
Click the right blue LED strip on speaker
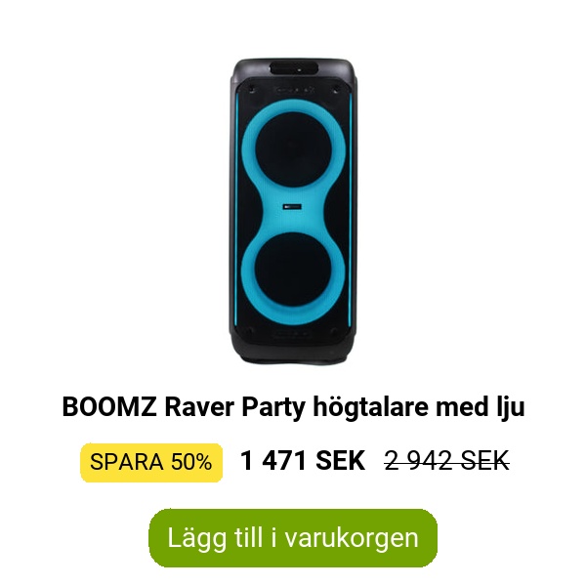(351, 211)
